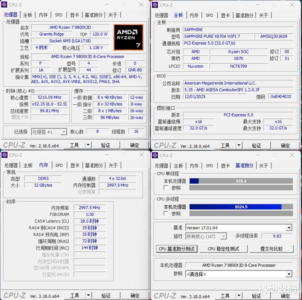
Task: Click the multi-thread 8024.9 score bar
Action: (x=241, y=207)
